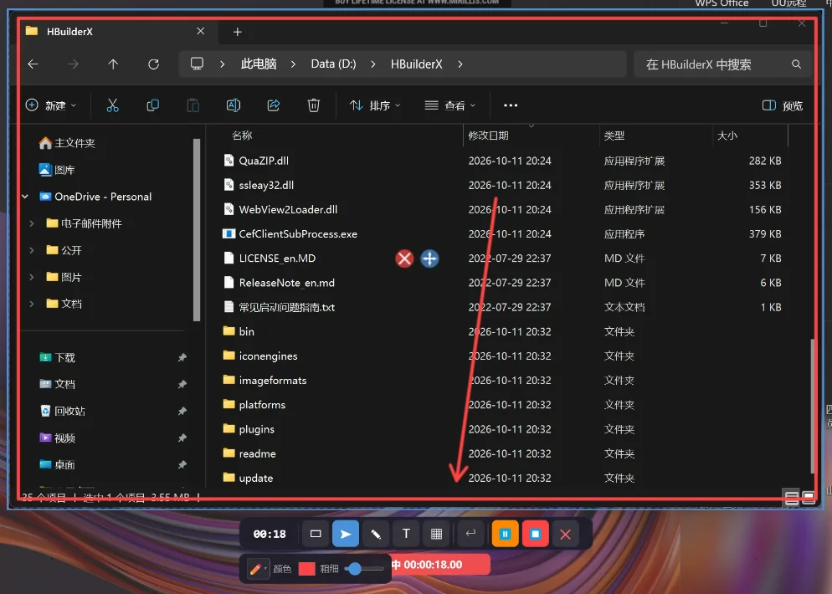Image resolution: width=832 pixels, height=594 pixels.
Task: Click the red 颜色 color swatch
Action: (306, 569)
